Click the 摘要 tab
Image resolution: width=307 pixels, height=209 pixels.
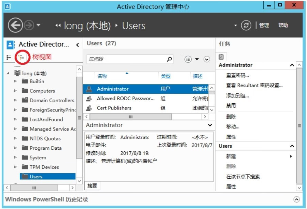(92, 185)
